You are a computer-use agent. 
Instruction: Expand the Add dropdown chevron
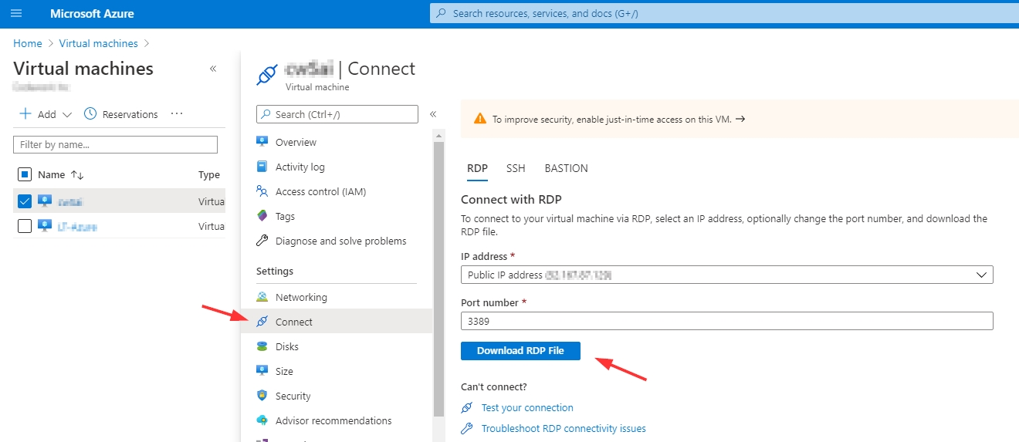click(66, 114)
